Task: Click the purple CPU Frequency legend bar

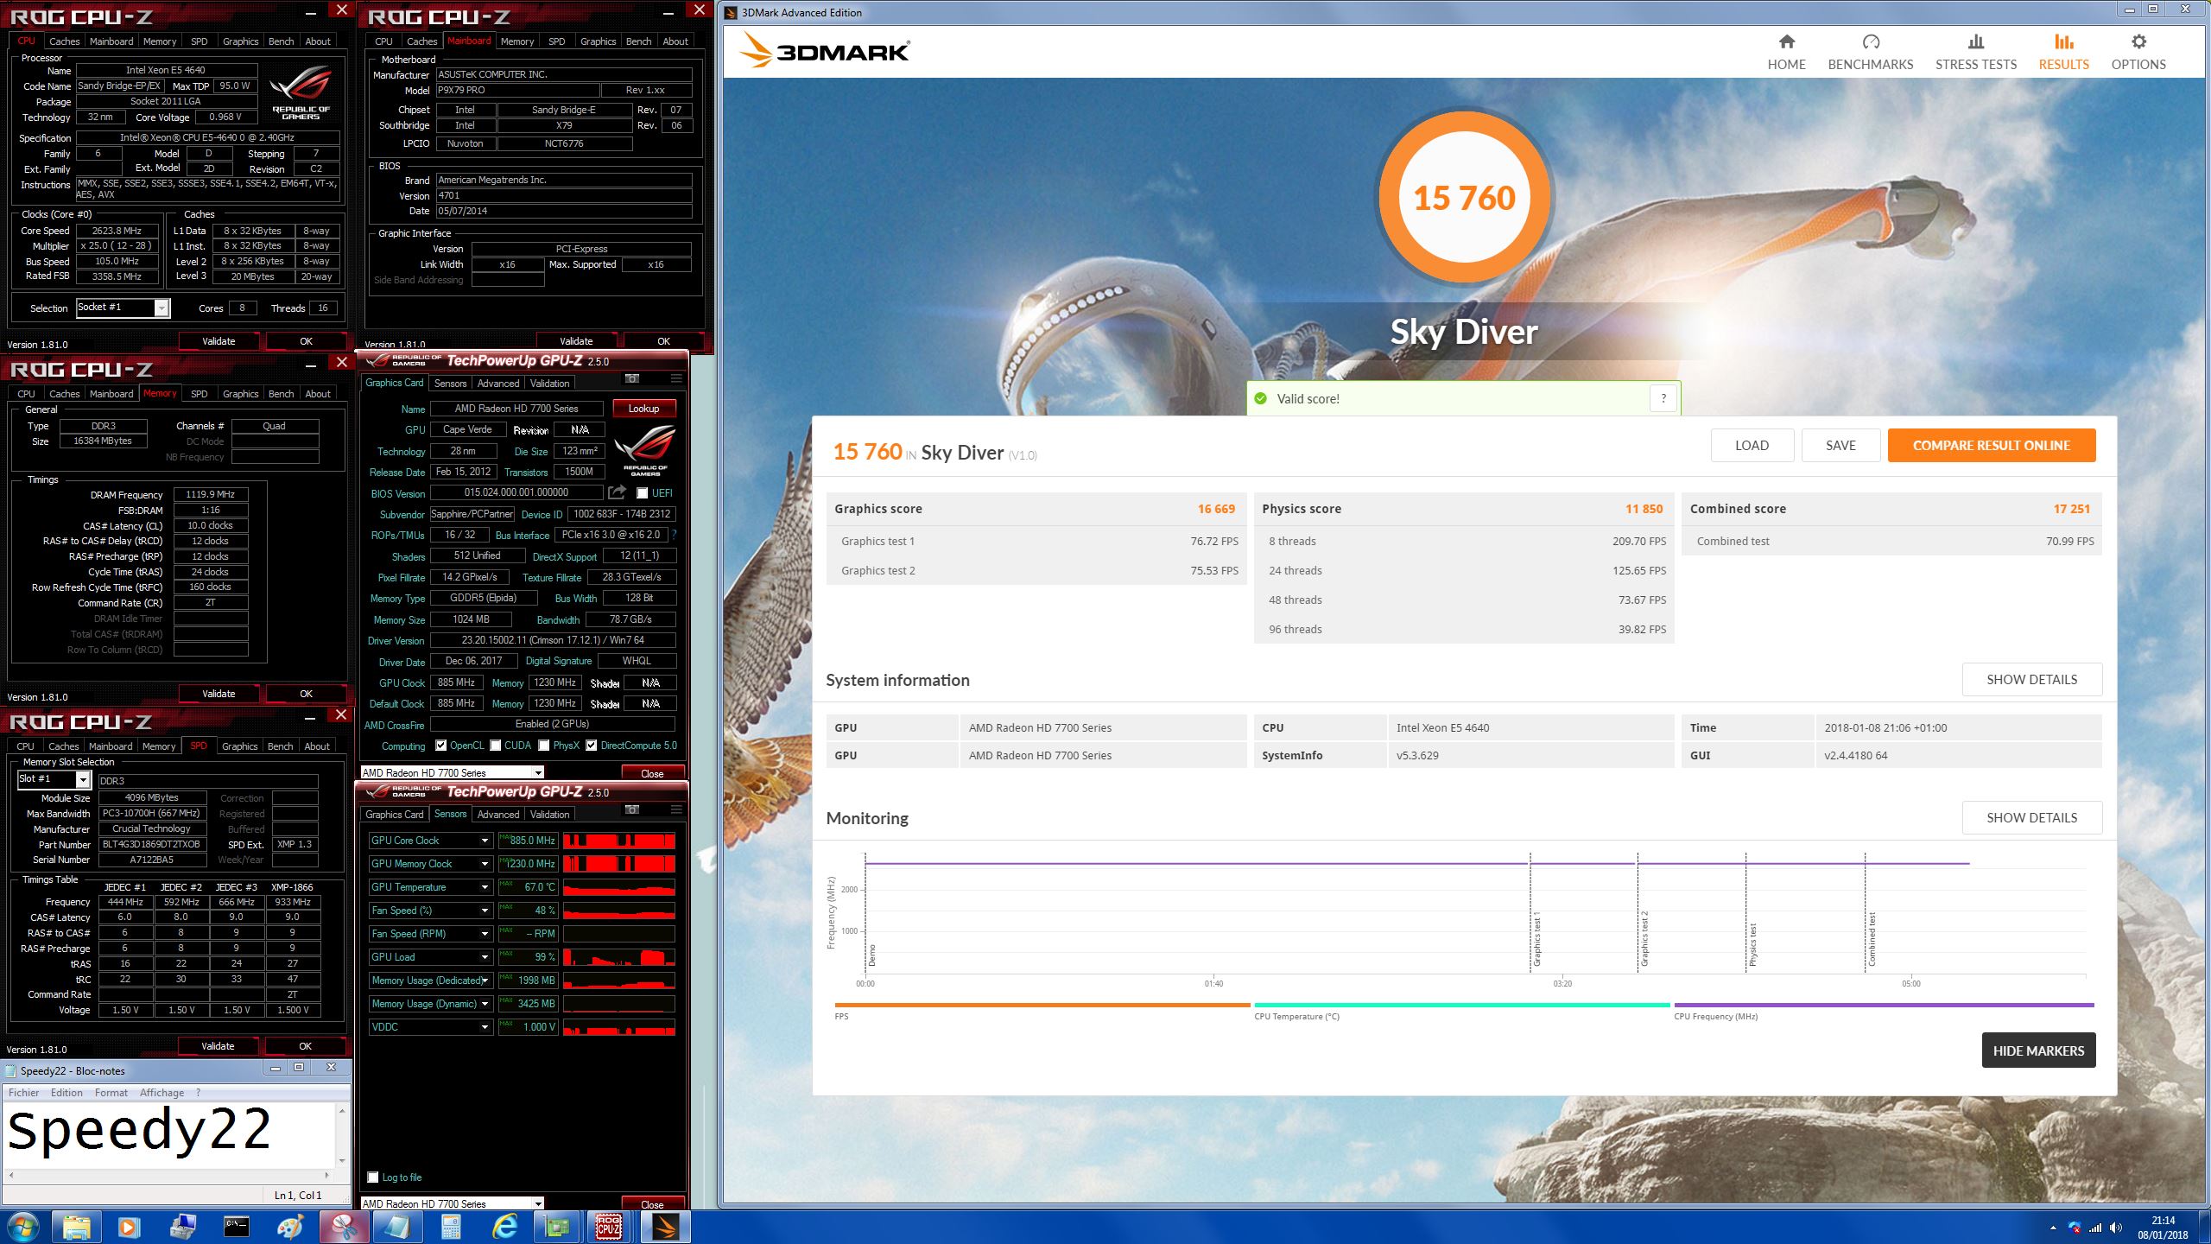Action: point(1884,1005)
